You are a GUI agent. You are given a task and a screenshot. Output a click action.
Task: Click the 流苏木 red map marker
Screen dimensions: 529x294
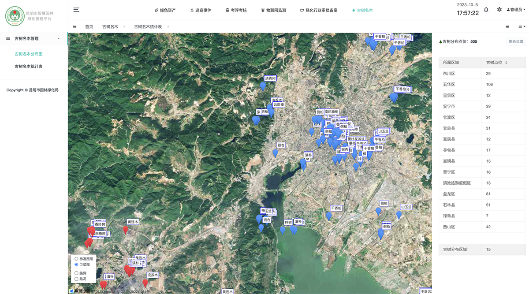[x=145, y=283]
